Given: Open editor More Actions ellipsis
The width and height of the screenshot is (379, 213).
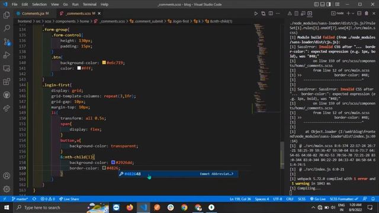Looking at the screenshot, I should coord(278,14).
